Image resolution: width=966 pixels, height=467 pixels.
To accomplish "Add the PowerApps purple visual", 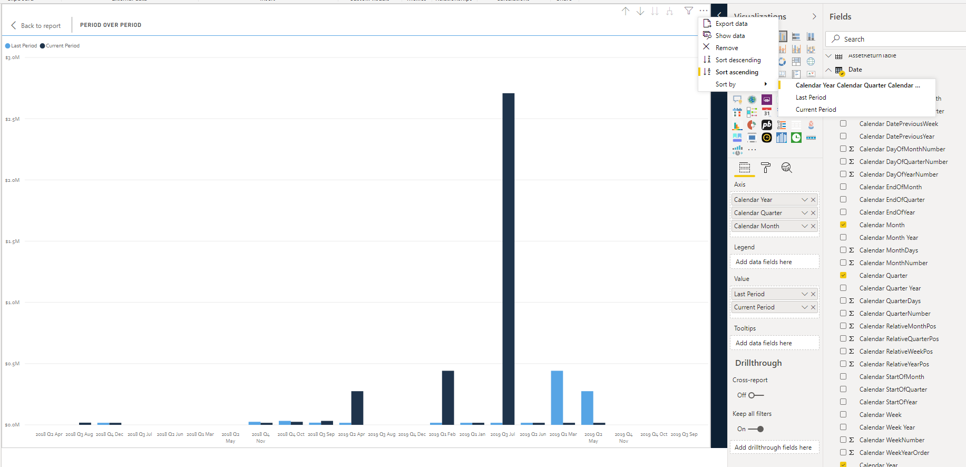I will point(767,100).
